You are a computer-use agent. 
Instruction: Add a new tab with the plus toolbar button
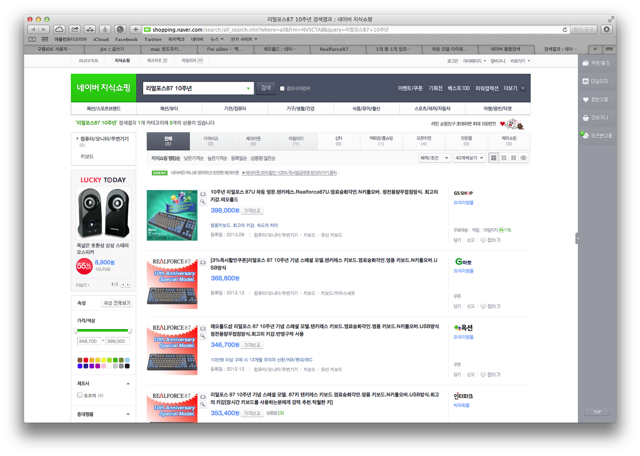click(x=136, y=30)
